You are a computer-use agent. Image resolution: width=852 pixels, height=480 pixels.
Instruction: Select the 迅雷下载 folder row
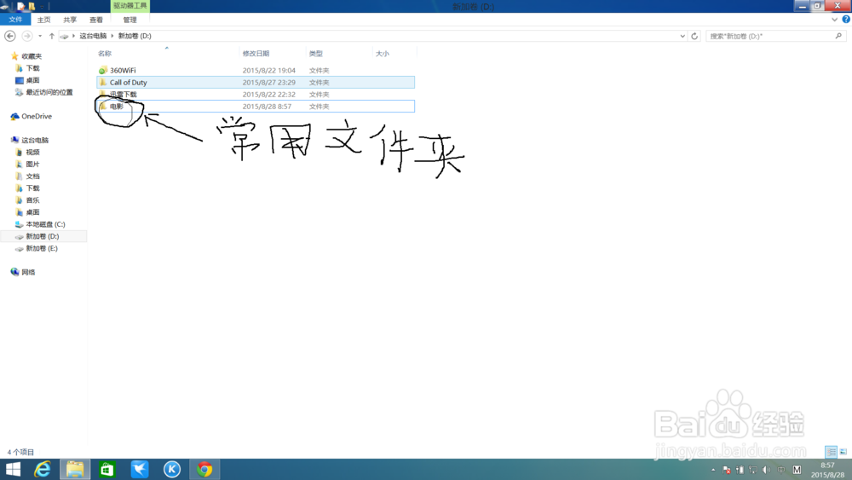point(256,94)
